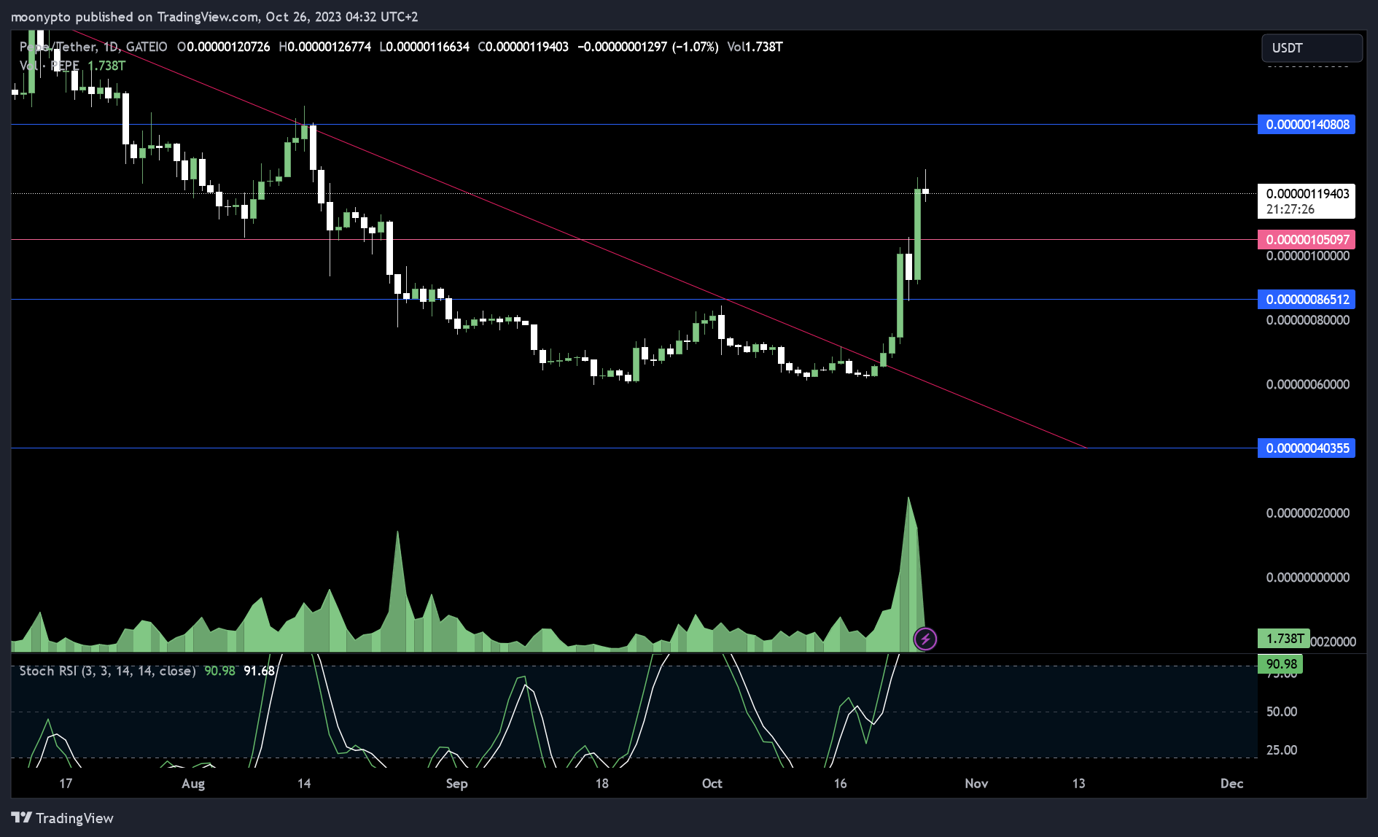
Task: Click the Oct label on time axis
Action: pyautogui.click(x=712, y=784)
